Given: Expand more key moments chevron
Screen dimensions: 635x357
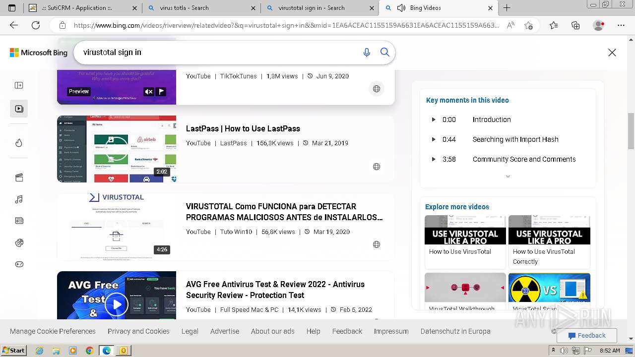Looking at the screenshot, I should tap(508, 177).
